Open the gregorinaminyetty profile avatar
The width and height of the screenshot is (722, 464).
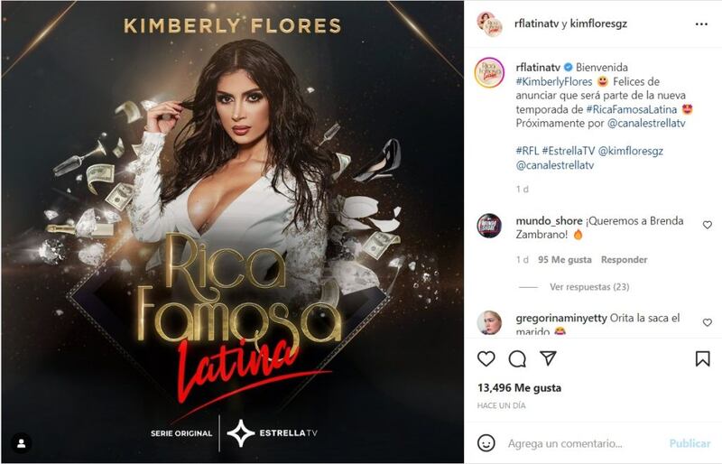click(489, 322)
